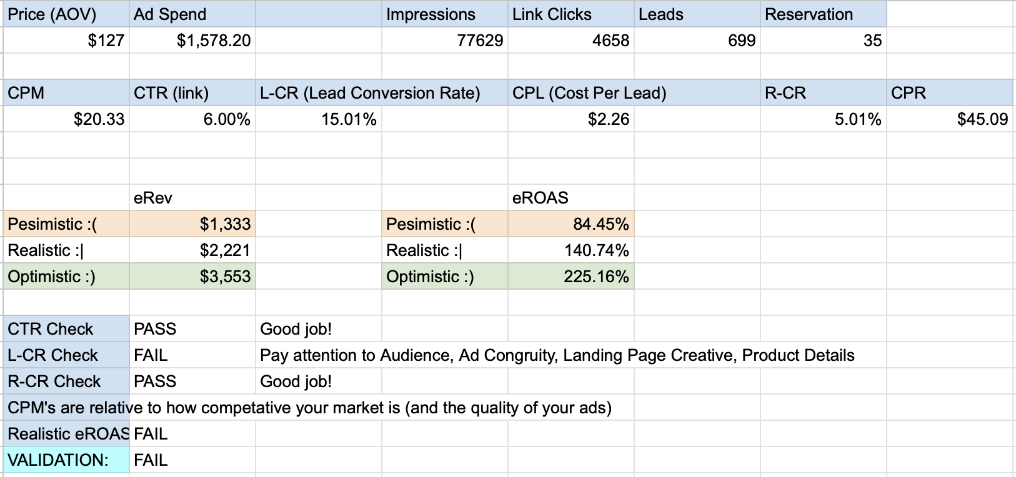
Task: Click the CPR value $45.09 cell
Action: pos(950,119)
